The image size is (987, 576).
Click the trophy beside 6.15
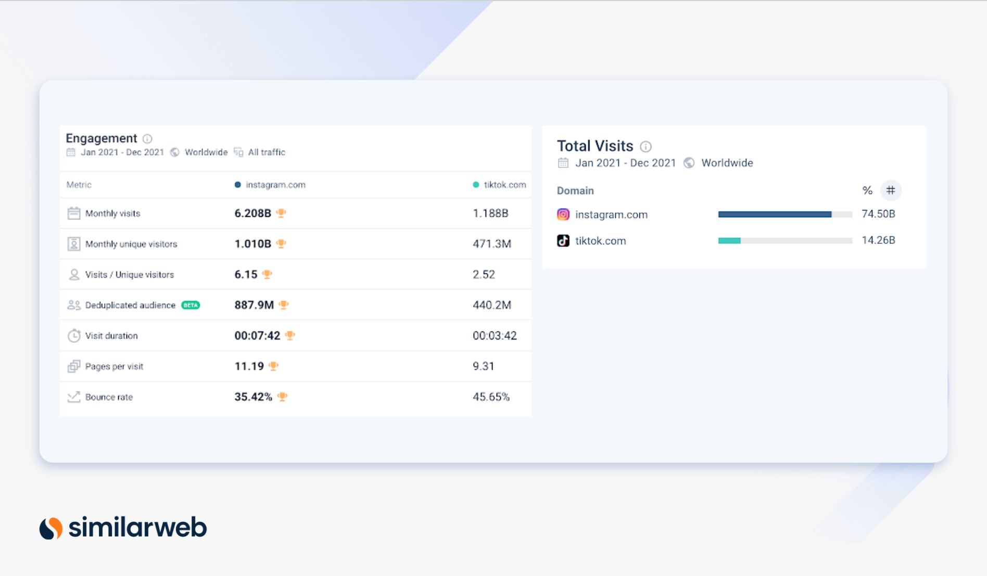point(267,274)
